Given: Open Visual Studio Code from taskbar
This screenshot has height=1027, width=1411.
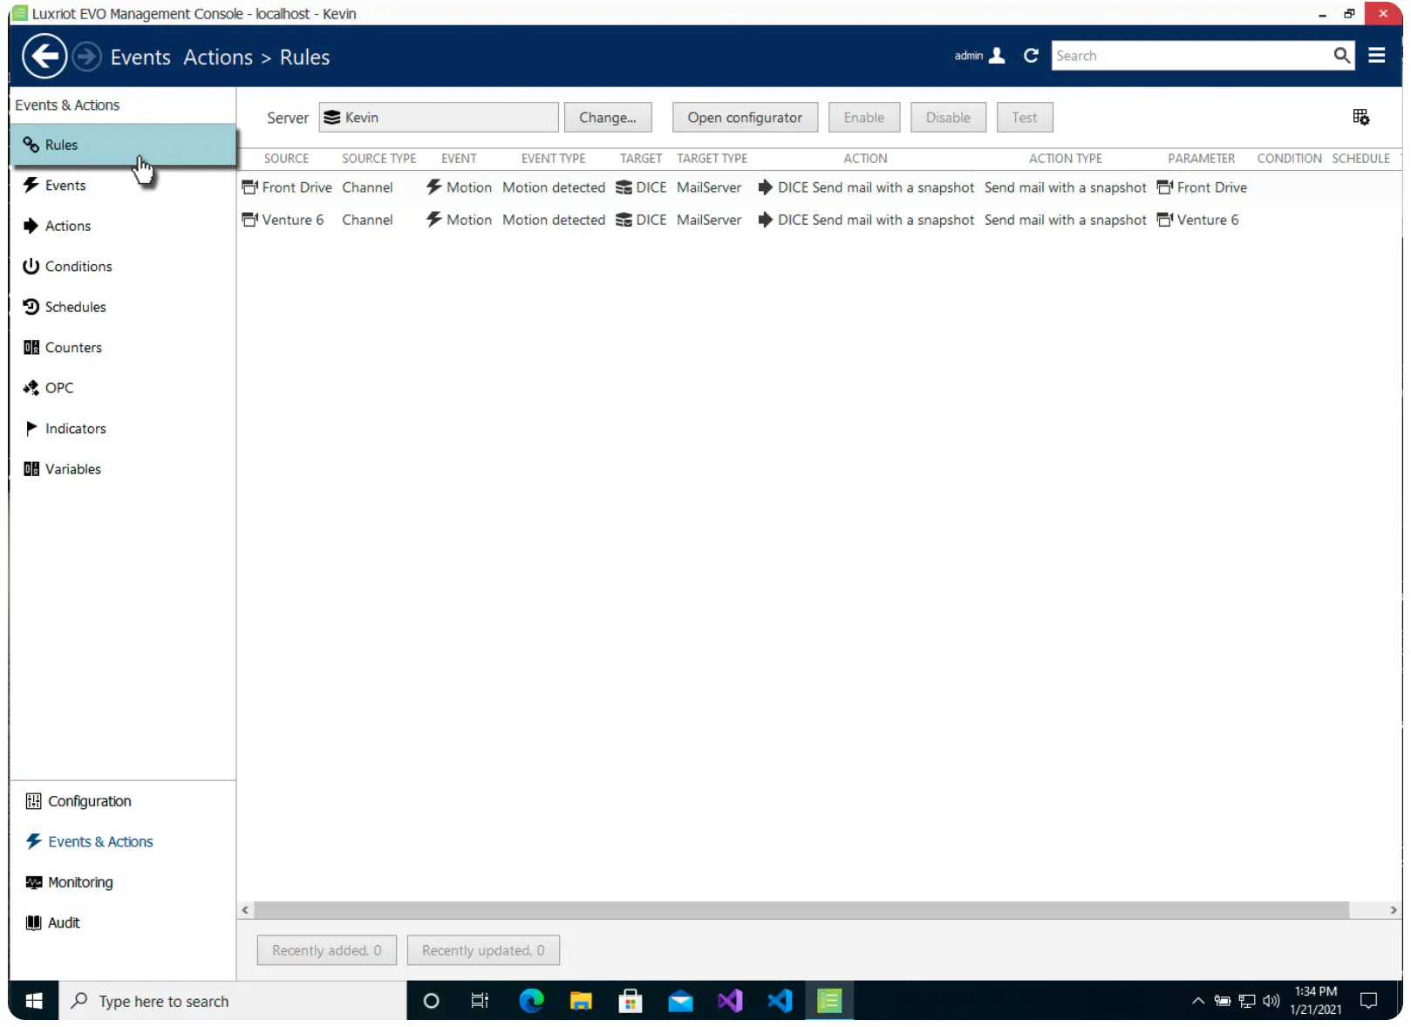Looking at the screenshot, I should 780,1001.
